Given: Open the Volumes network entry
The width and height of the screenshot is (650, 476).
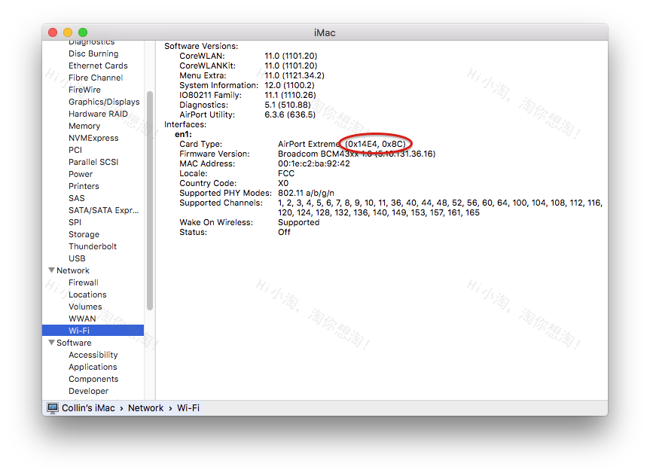Looking at the screenshot, I should pyautogui.click(x=85, y=307).
